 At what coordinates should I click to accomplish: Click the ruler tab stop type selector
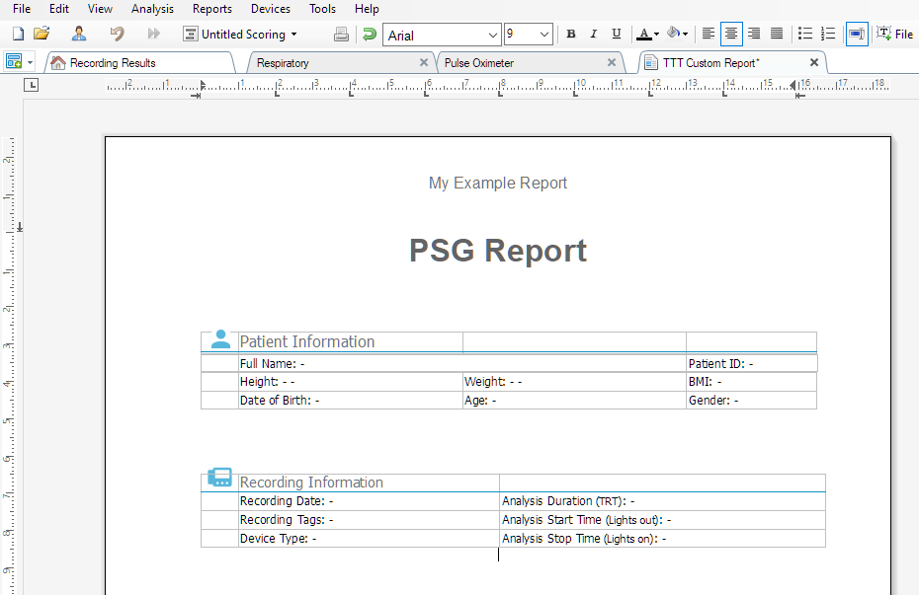tap(31, 86)
